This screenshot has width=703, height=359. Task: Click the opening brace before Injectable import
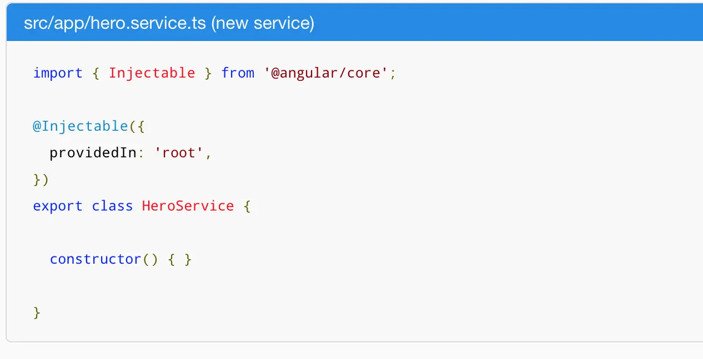point(96,73)
